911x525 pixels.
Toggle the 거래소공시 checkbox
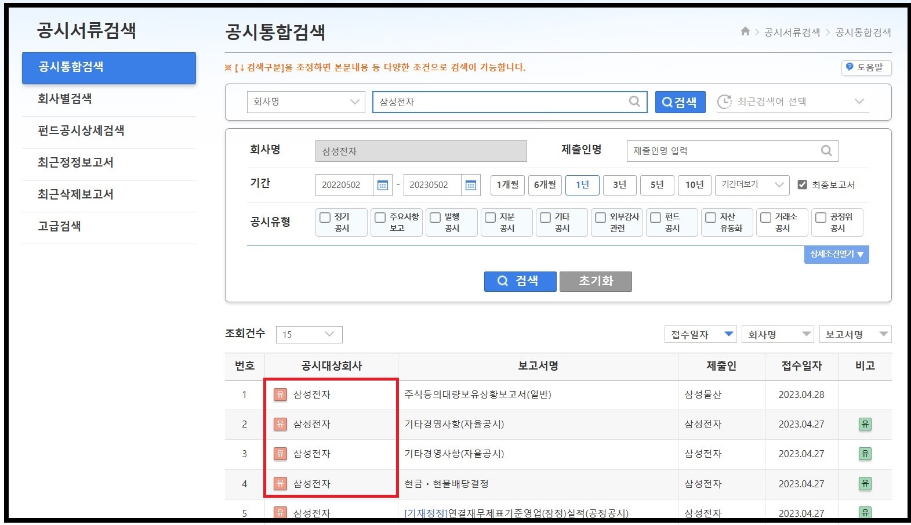765,218
